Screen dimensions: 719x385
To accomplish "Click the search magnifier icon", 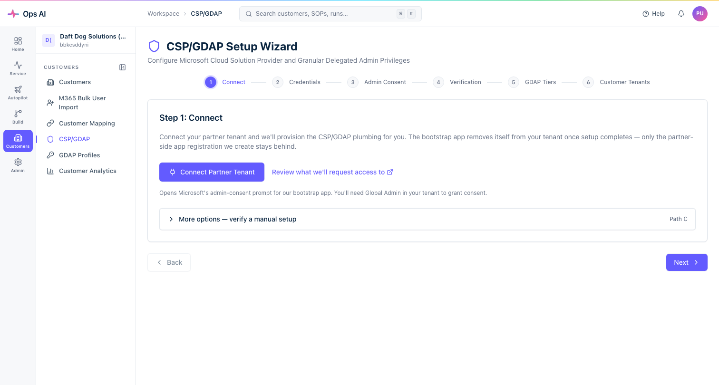I will [x=248, y=14].
